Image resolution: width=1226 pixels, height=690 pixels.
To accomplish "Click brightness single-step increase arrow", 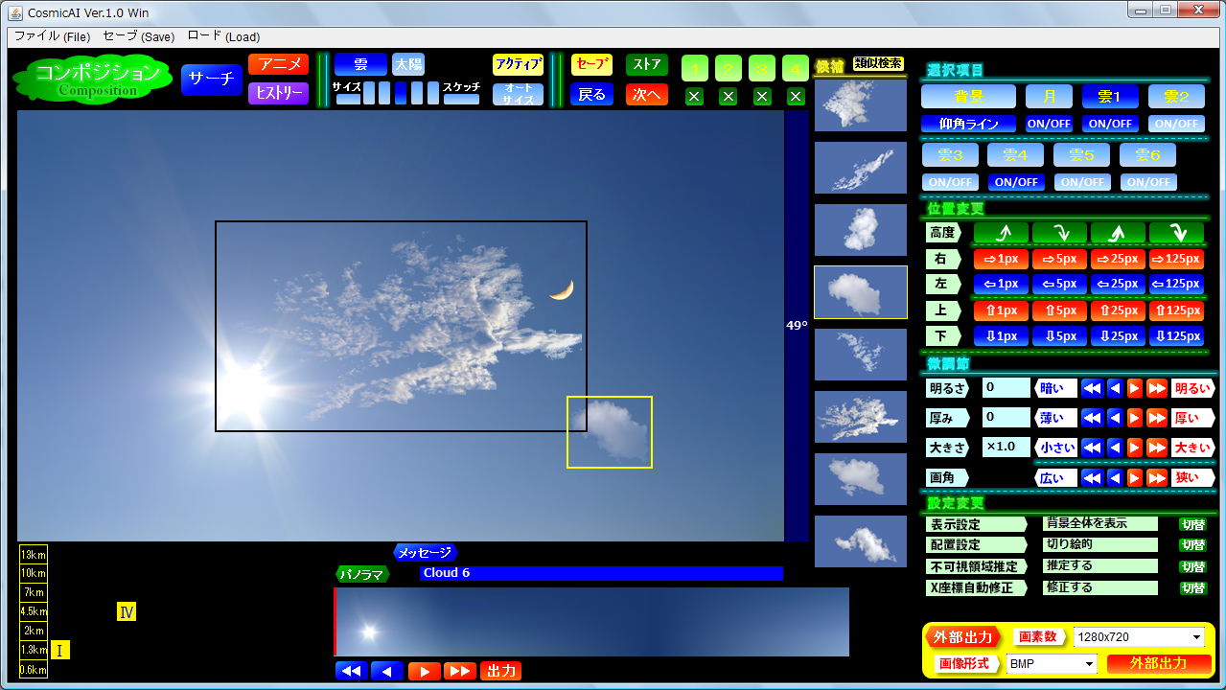I will 1135,388.
